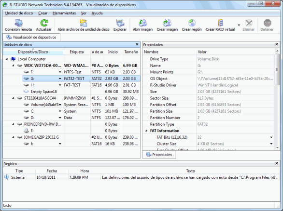
Task: Close the Unidades de disco panel
Action: click(137, 44)
